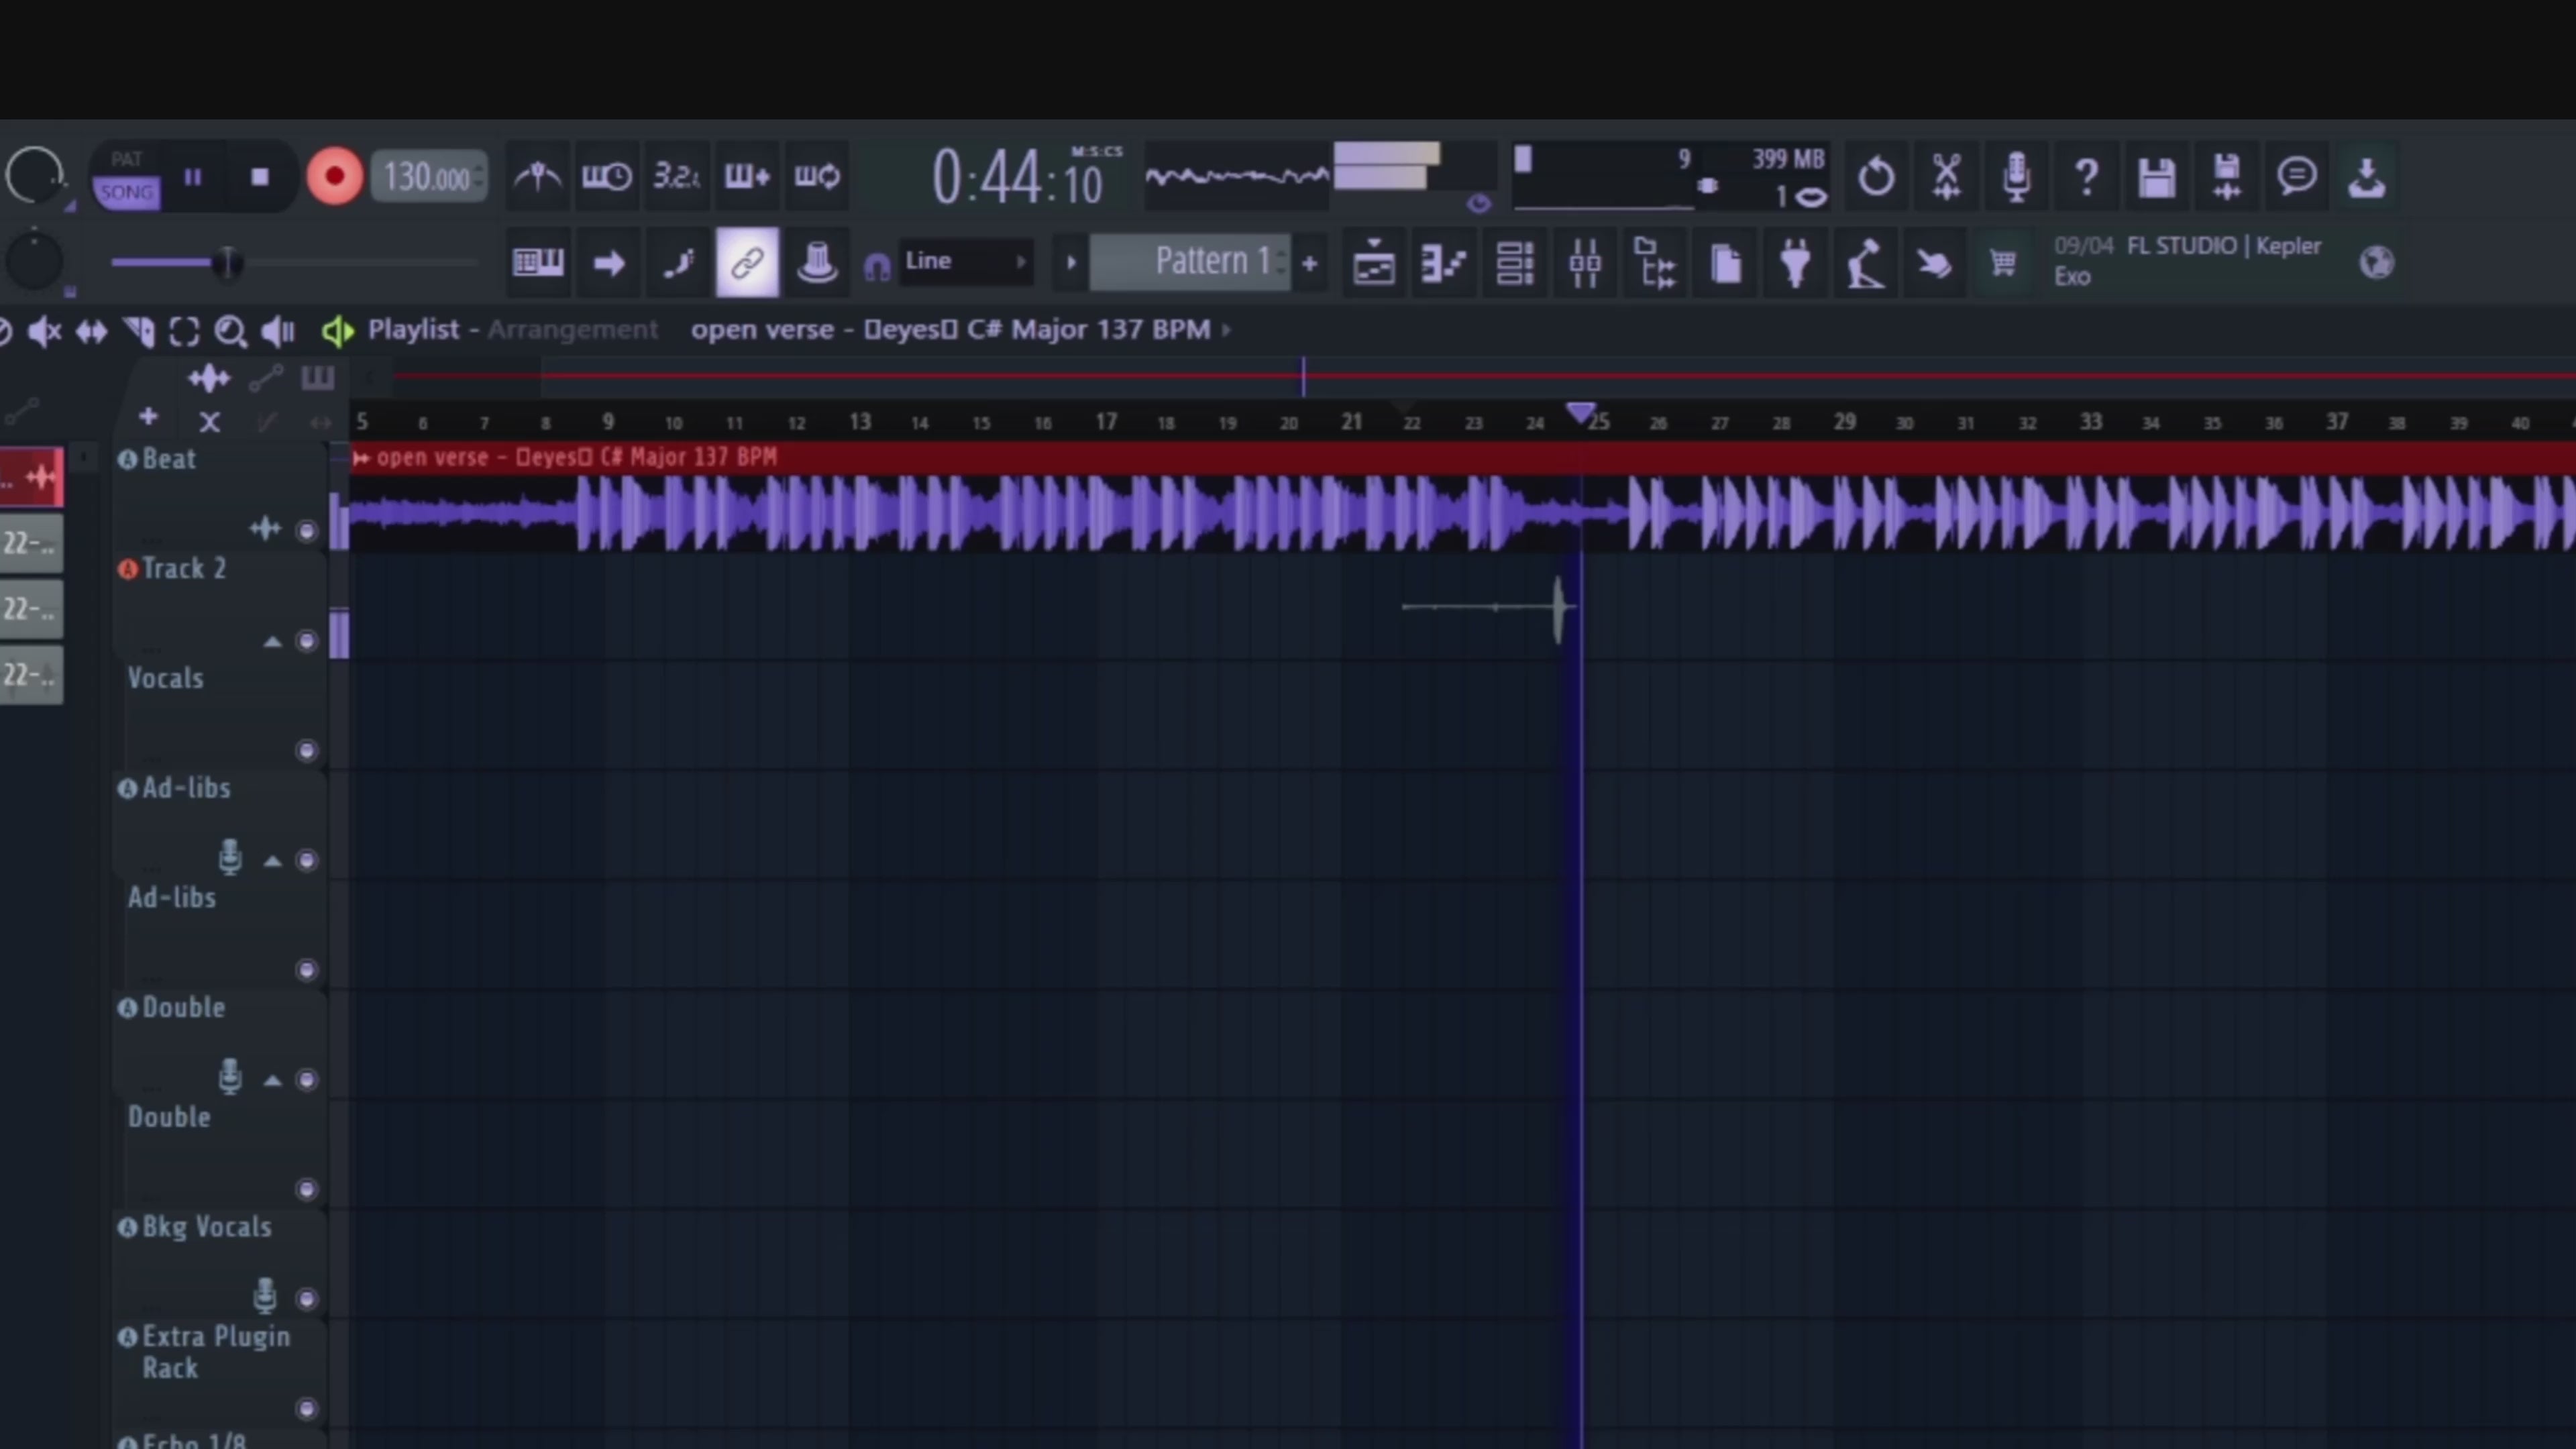Open help question mark icon
This screenshot has height=1449, width=2576.
(x=2086, y=177)
